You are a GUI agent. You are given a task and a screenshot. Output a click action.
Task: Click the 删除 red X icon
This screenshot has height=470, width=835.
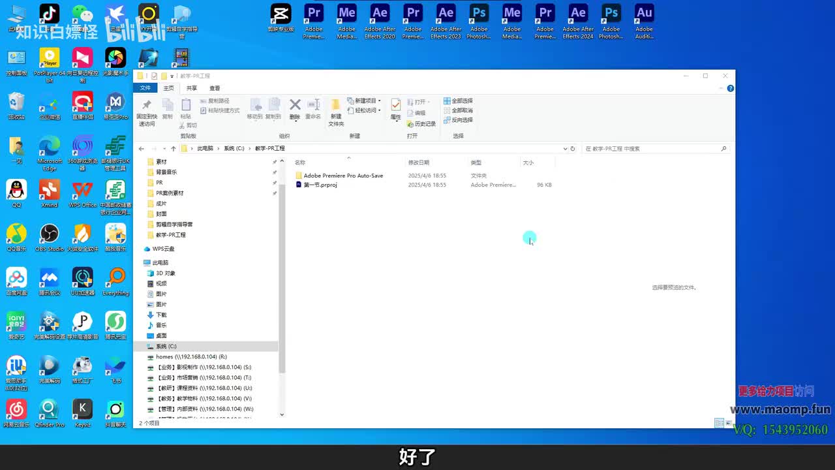pyautogui.click(x=295, y=105)
